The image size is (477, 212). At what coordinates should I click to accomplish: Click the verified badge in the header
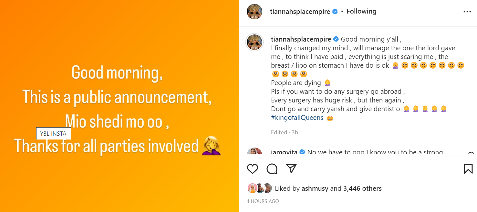click(x=335, y=12)
